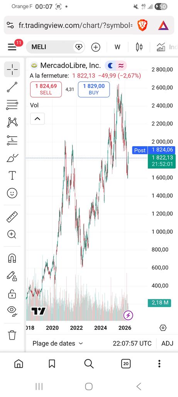Open the Fibonacci retracement tools
The width and height of the screenshot is (178, 397).
(12, 105)
